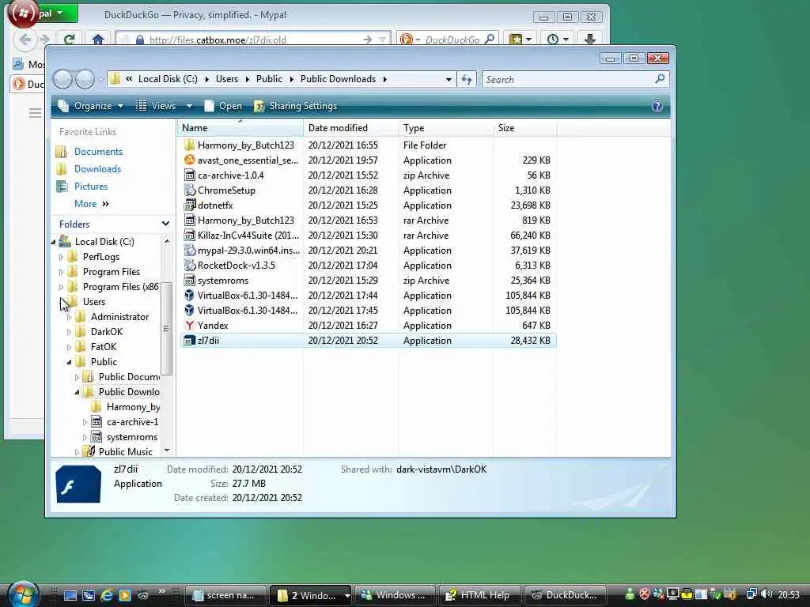Image resolution: width=810 pixels, height=607 pixels.
Task: Click the More favorite links item
Action: point(92,204)
